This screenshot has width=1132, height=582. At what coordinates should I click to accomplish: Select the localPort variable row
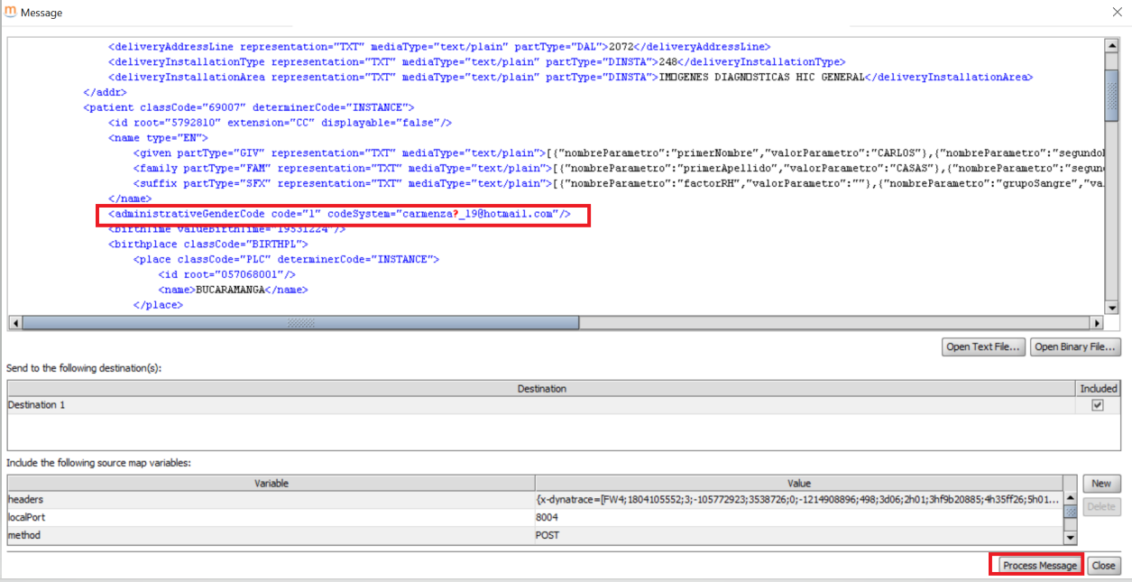tap(271, 518)
